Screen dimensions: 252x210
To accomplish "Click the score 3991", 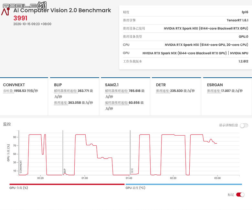I will (x=20, y=18).
